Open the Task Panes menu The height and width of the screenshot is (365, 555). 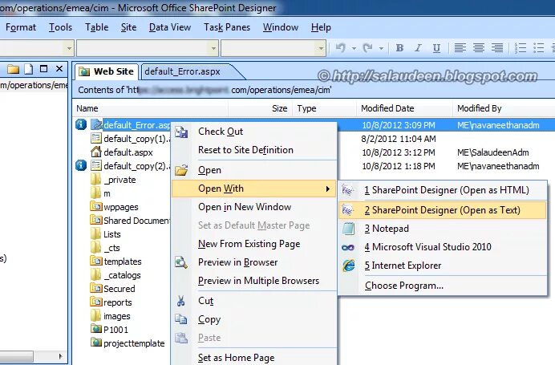227,27
